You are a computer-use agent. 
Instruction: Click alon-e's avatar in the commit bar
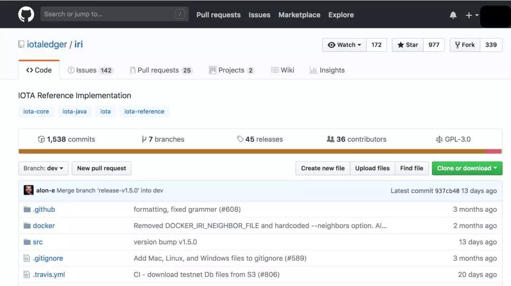[29, 190]
